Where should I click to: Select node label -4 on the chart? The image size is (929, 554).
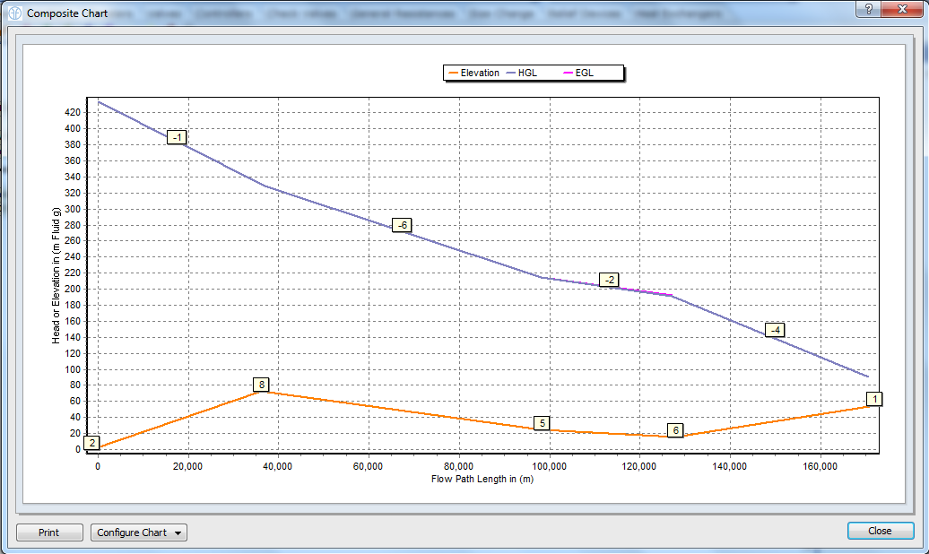(774, 330)
